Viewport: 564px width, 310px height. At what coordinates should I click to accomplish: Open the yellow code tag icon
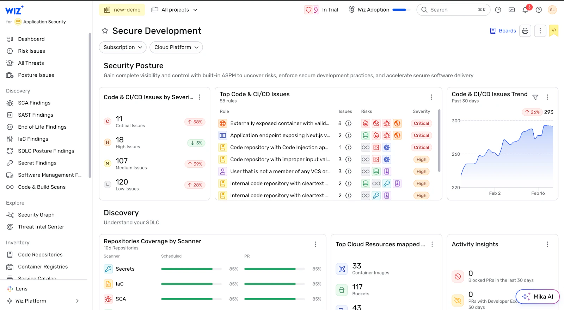click(553, 31)
